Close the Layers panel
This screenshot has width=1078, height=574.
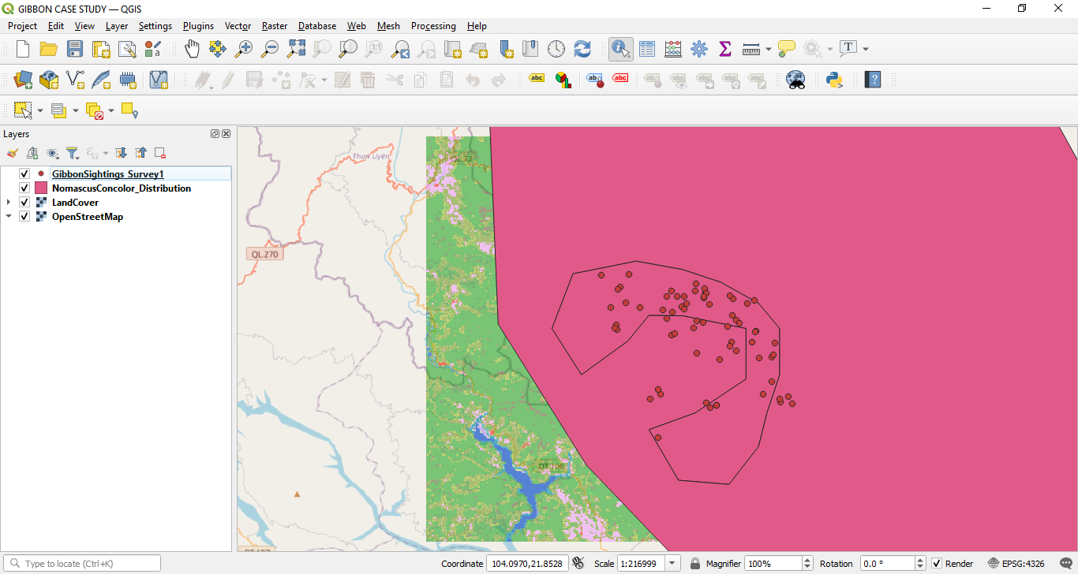[x=226, y=134]
